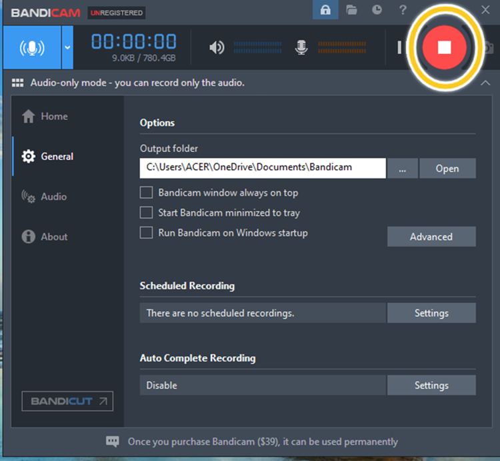
Task: Enable Run Bandicam on Windows startup
Action: [x=146, y=232]
